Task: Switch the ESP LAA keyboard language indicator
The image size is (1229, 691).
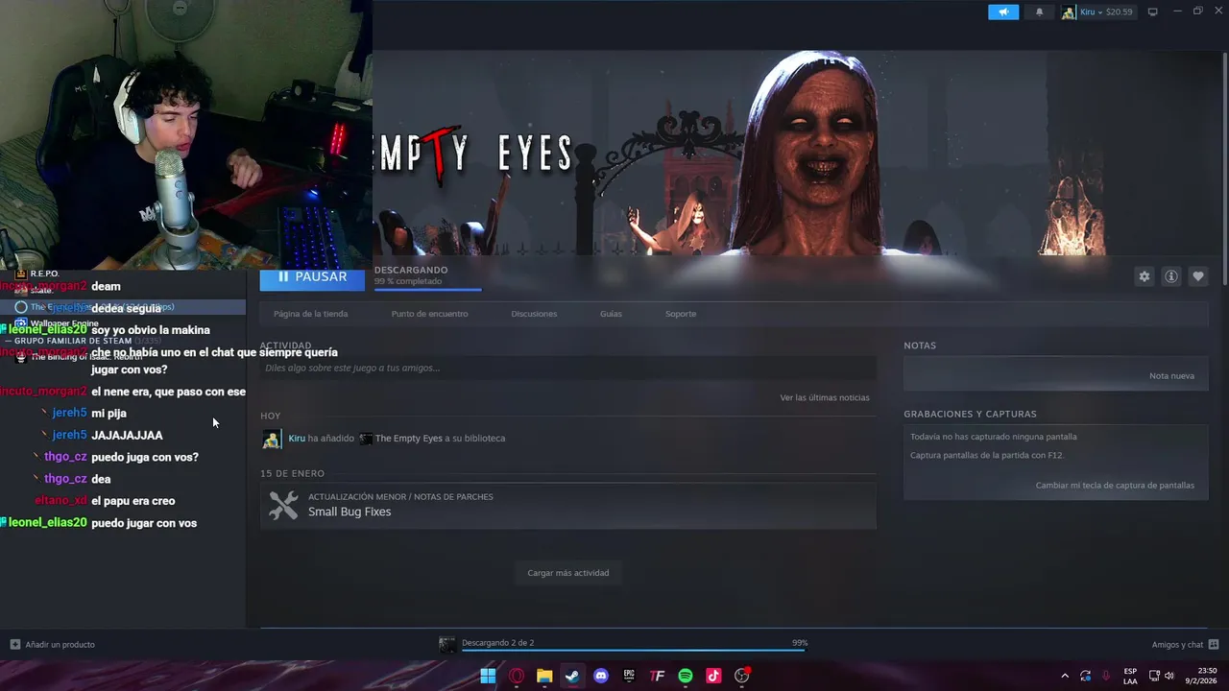Action: click(x=1130, y=676)
